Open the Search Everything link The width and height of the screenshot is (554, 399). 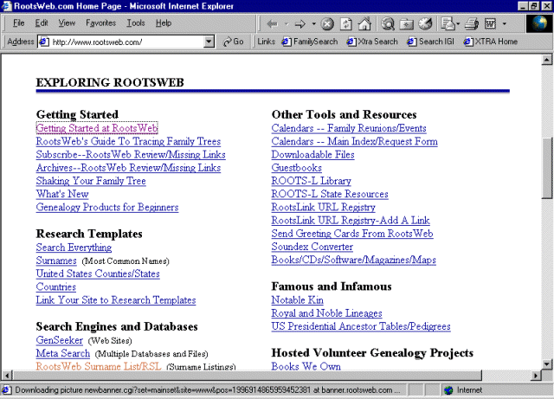click(74, 248)
